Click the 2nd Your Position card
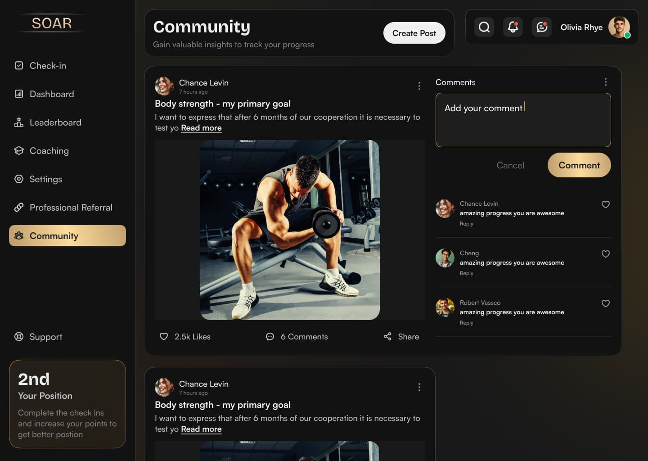The height and width of the screenshot is (461, 648). (67, 404)
